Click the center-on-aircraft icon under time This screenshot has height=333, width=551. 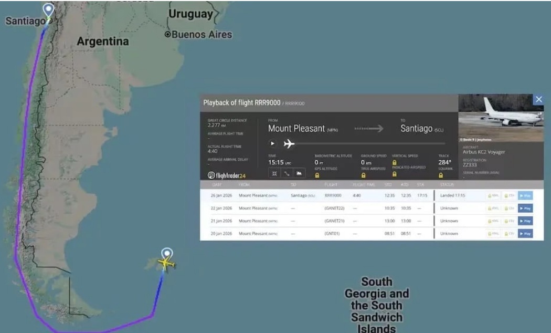click(274, 173)
